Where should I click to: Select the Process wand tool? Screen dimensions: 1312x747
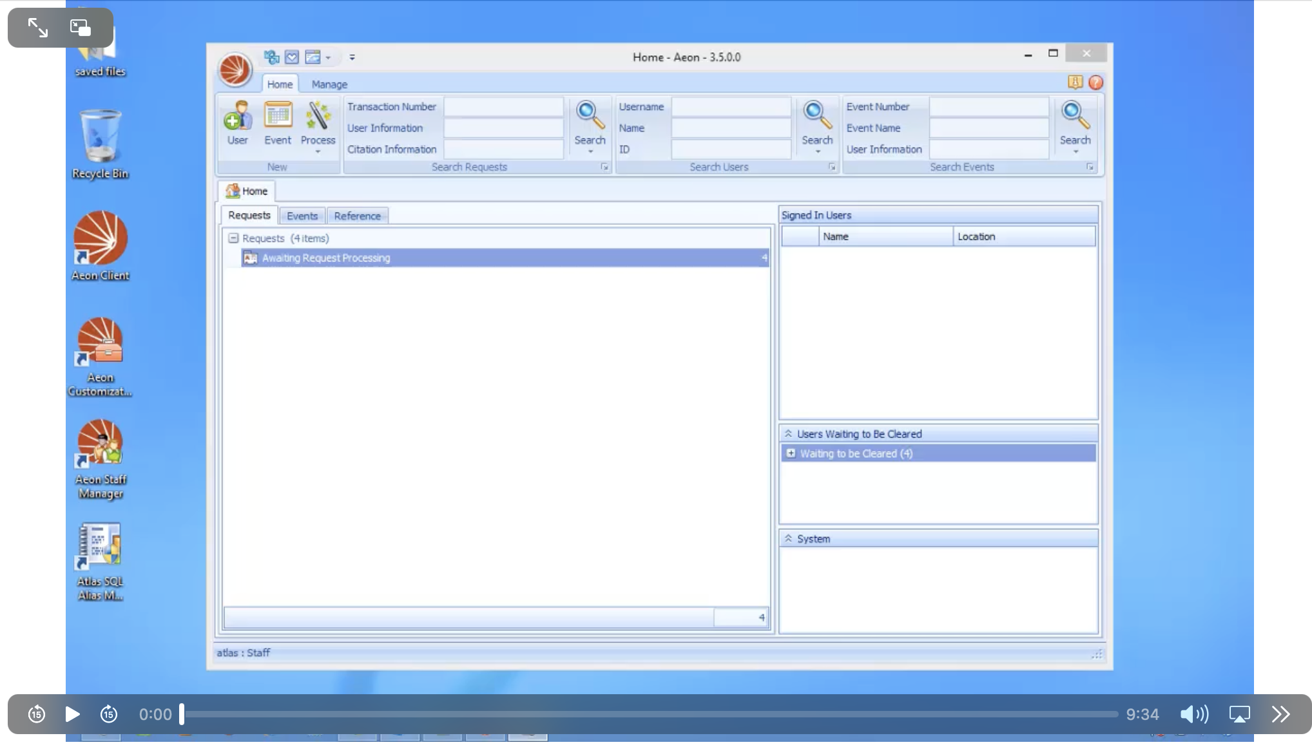coord(318,119)
